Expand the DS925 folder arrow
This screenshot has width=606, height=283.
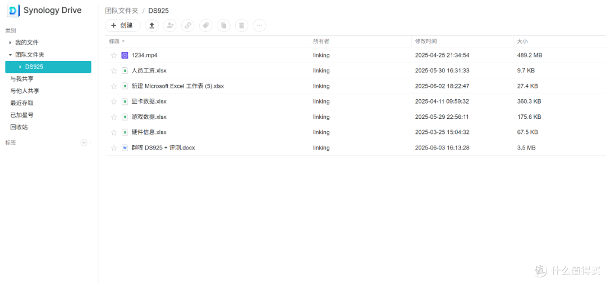pos(20,67)
